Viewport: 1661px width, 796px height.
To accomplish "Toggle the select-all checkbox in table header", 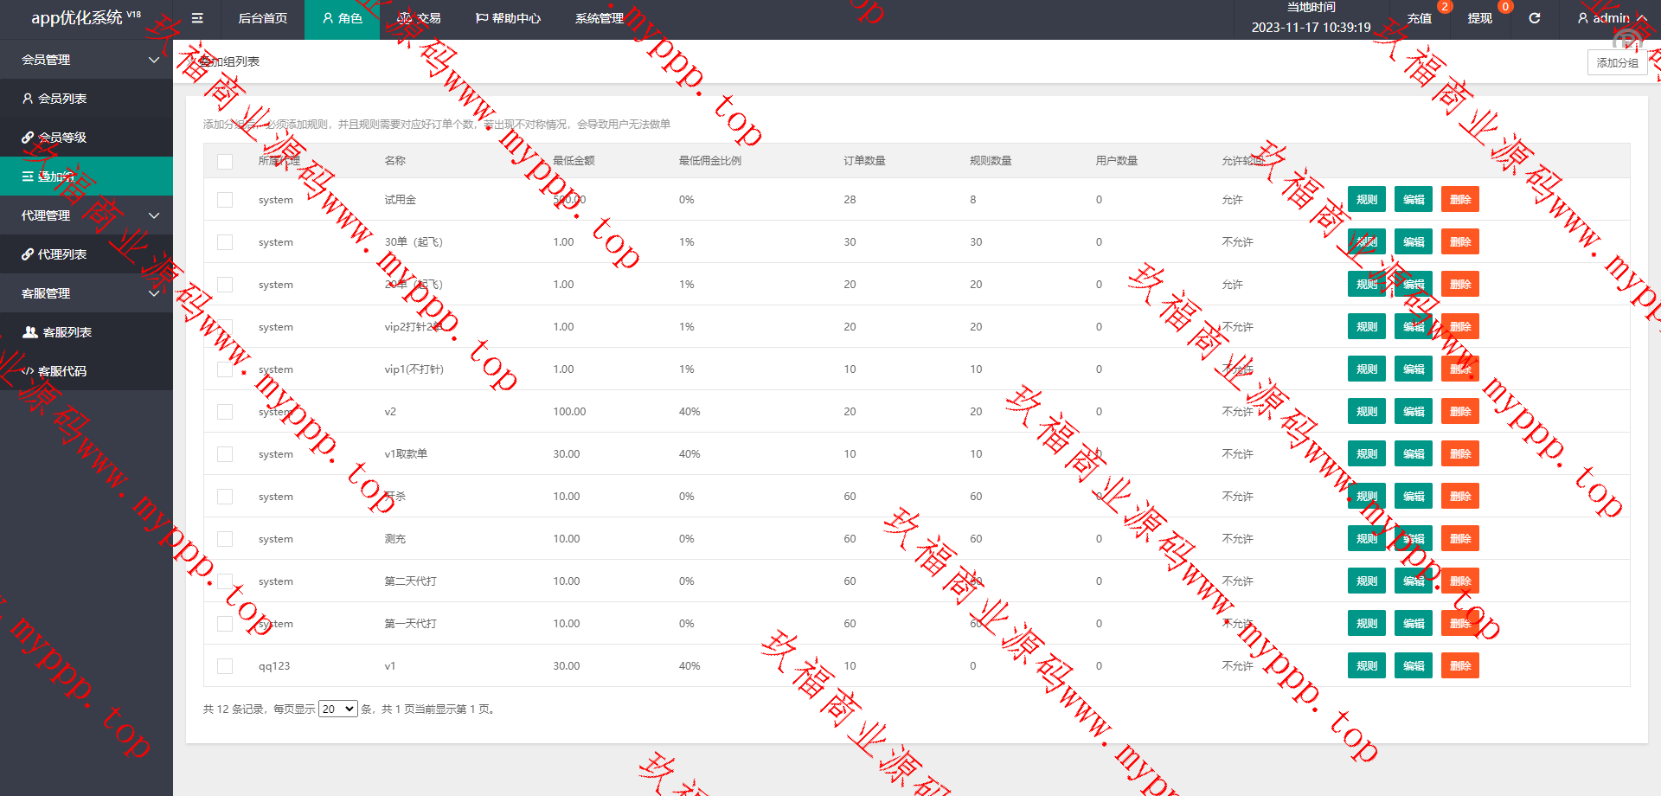I will pyautogui.click(x=225, y=161).
